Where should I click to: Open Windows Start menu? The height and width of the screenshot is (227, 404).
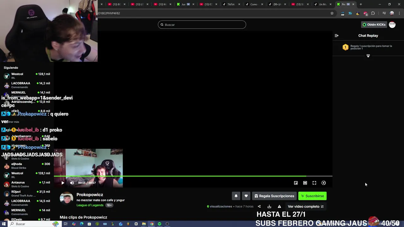pyautogui.click(x=4, y=224)
